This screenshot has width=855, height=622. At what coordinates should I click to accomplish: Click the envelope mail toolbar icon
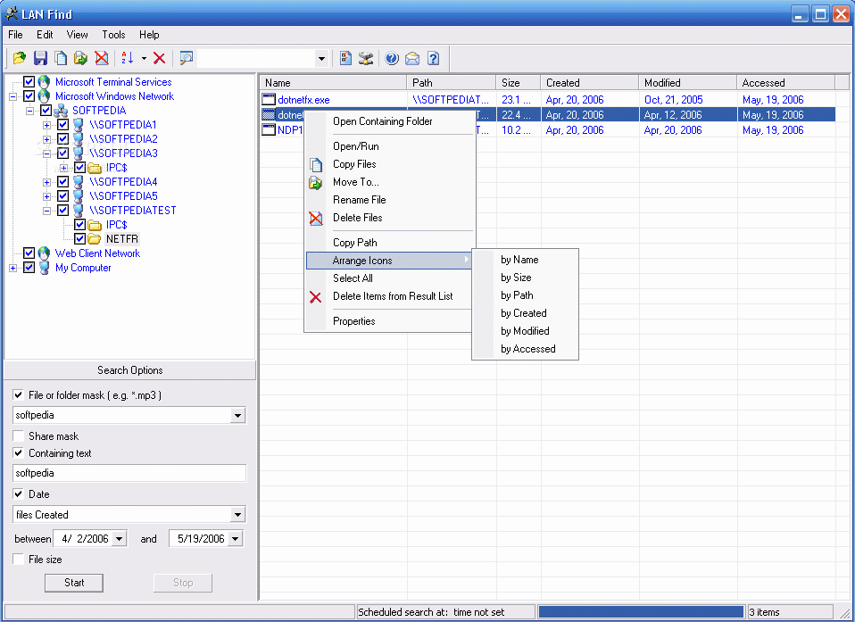pos(412,58)
